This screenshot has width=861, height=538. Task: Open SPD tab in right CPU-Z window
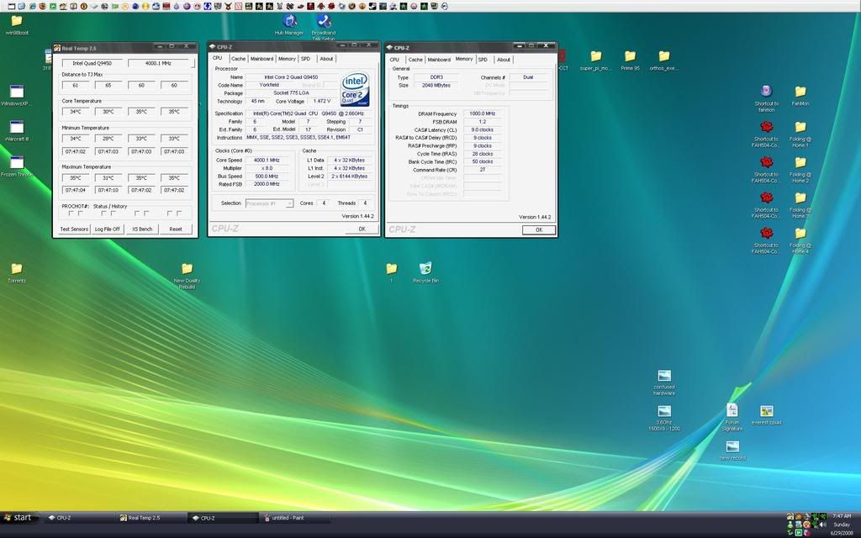(x=483, y=60)
